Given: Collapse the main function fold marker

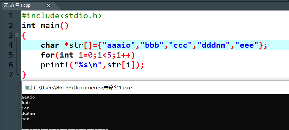Looking at the screenshot, I should point(17,35).
